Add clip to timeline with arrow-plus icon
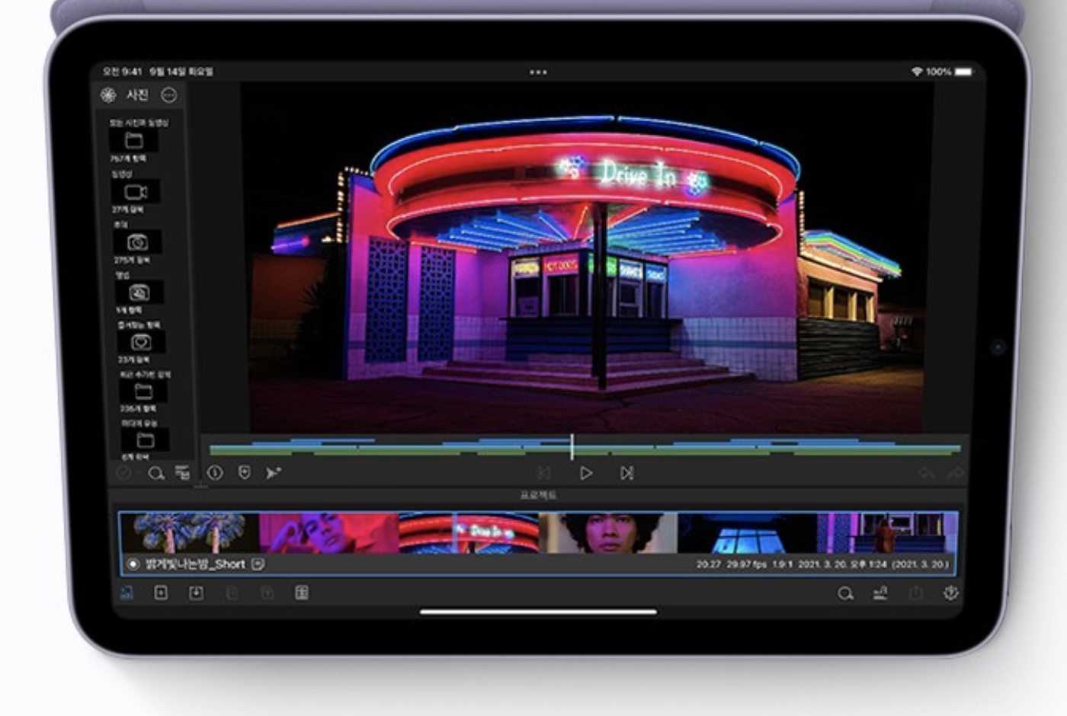This screenshot has width=1067, height=716. click(x=273, y=473)
